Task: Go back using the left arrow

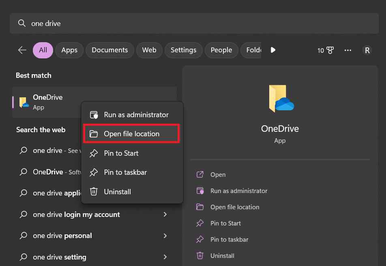Action: [x=22, y=50]
